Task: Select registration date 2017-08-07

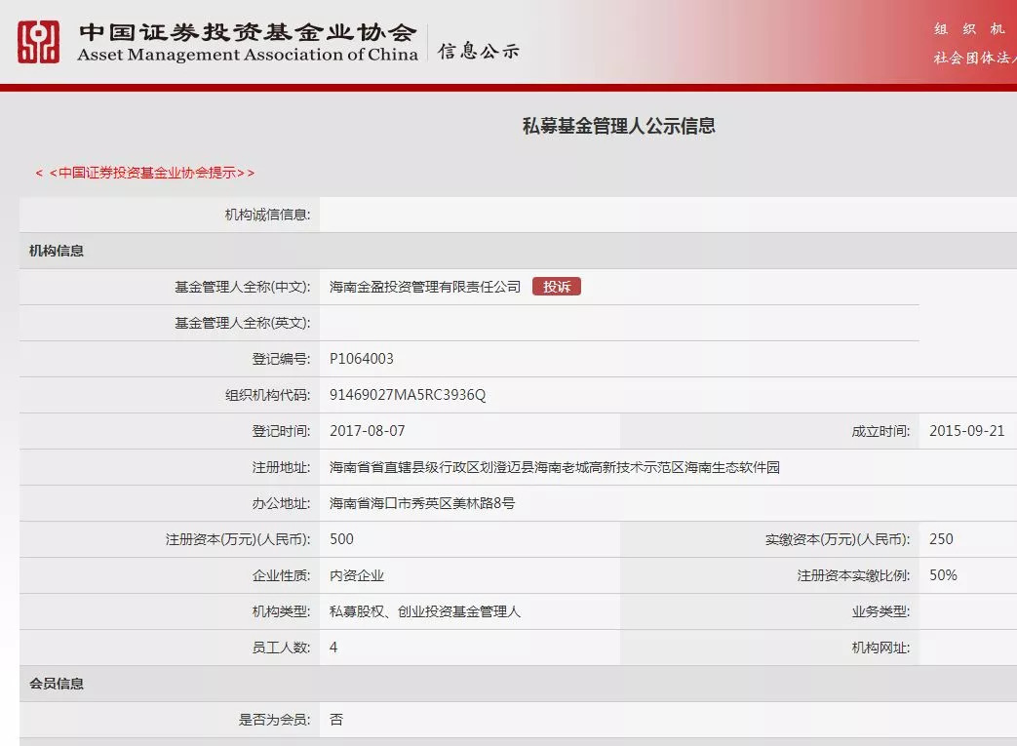Action: point(367,431)
